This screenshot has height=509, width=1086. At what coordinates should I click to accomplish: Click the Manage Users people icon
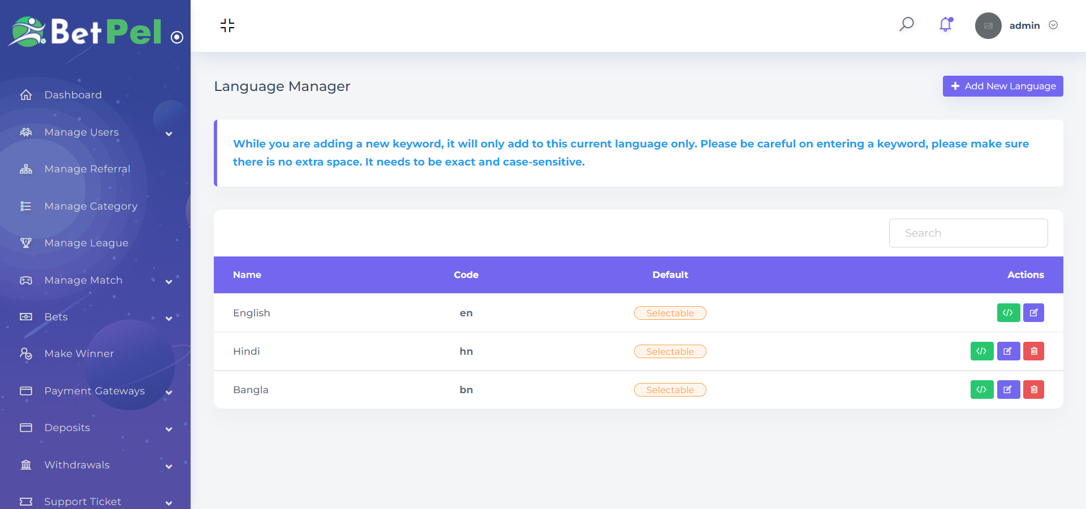[x=26, y=132]
